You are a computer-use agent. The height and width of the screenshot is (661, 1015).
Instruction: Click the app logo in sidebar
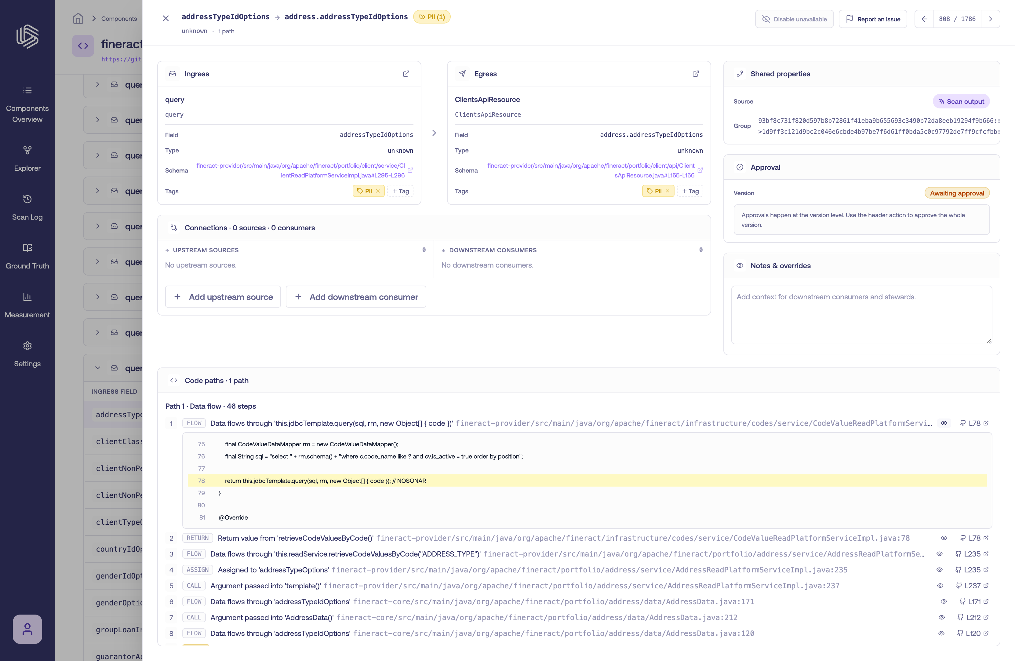click(x=27, y=36)
